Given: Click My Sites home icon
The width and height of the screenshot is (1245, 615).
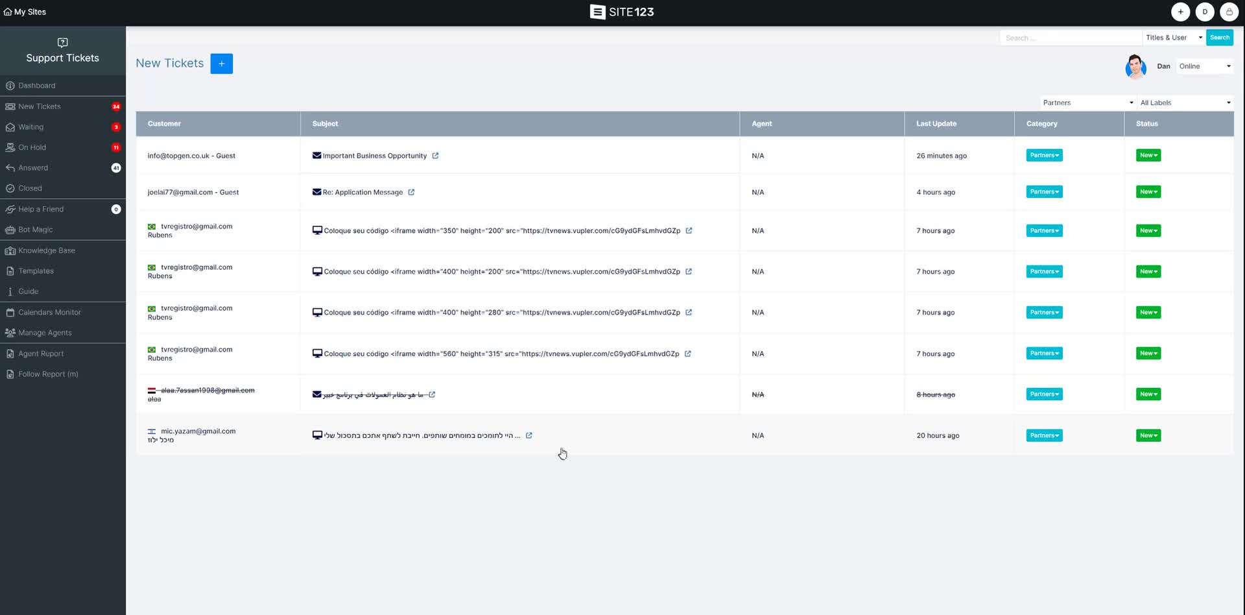Looking at the screenshot, I should 8,12.
